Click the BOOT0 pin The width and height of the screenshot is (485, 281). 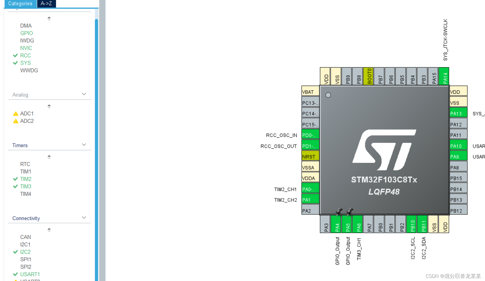pyautogui.click(x=368, y=76)
